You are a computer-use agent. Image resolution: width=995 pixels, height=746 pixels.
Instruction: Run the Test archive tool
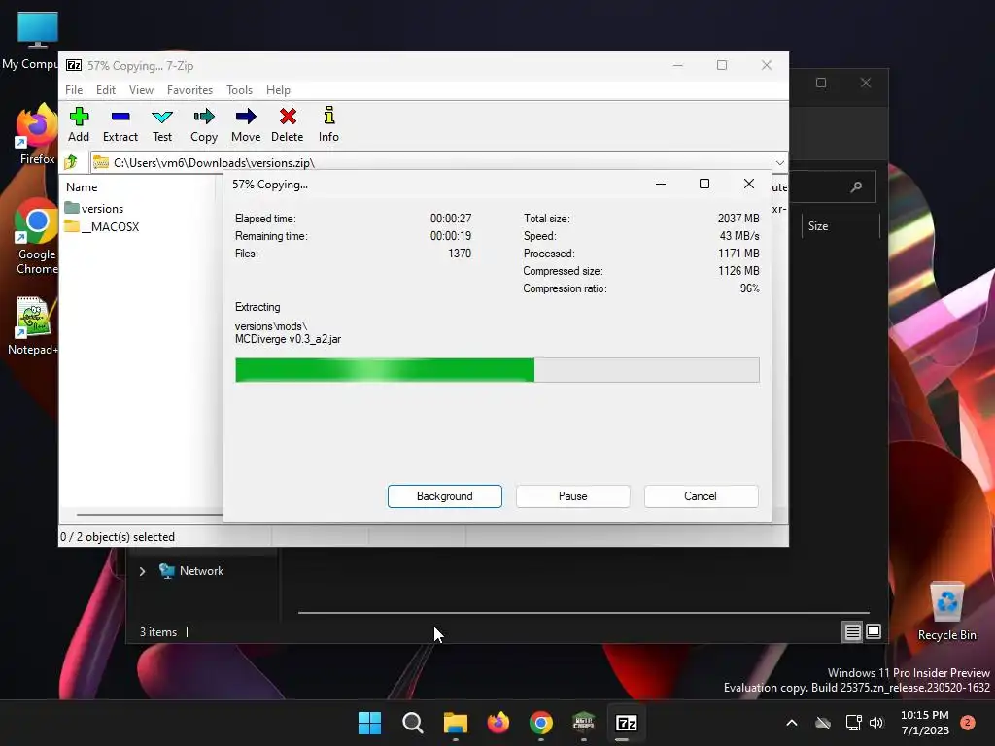(162, 124)
